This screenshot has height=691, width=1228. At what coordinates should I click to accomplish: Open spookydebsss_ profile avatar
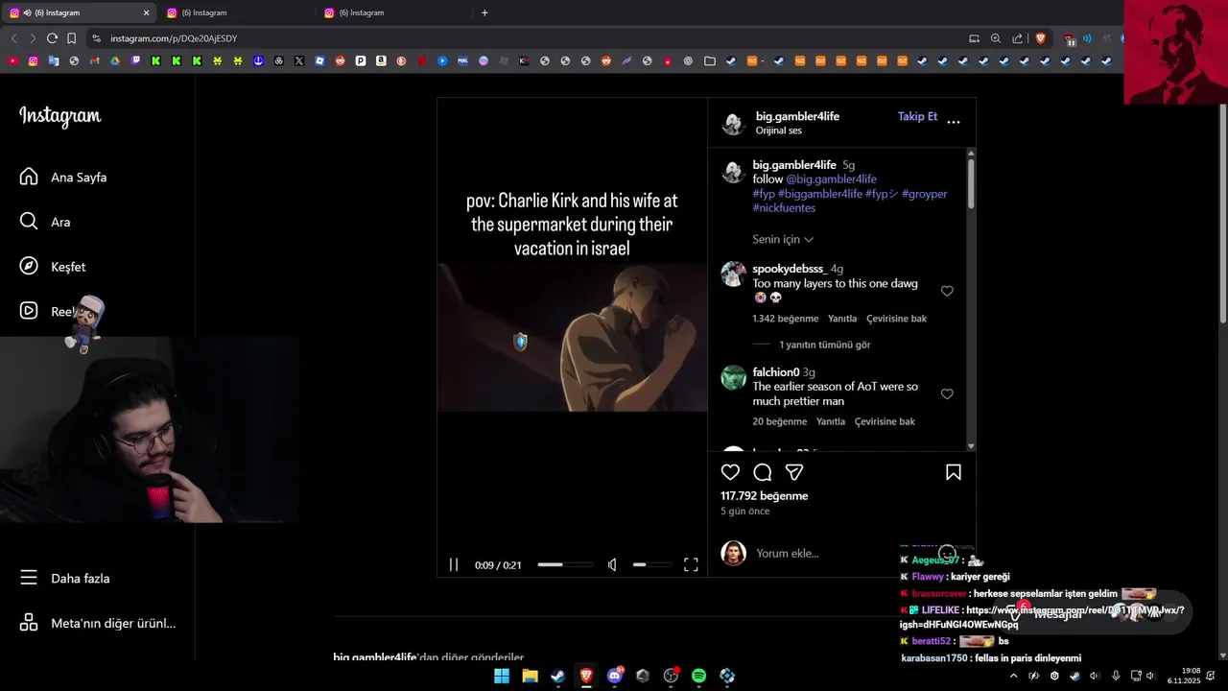(x=734, y=274)
